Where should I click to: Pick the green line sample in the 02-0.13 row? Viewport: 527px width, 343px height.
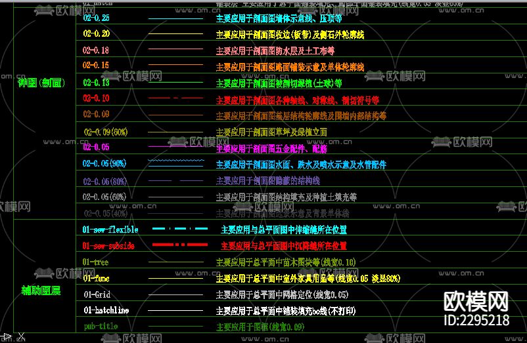[176, 82]
